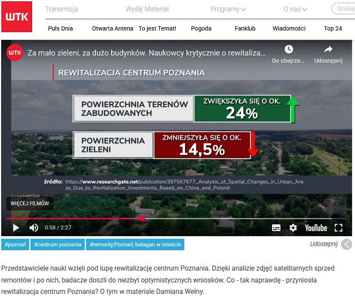This screenshot has width=355, height=296.
Task: Click the Udostępnij text below video
Action: pyautogui.click(x=324, y=244)
